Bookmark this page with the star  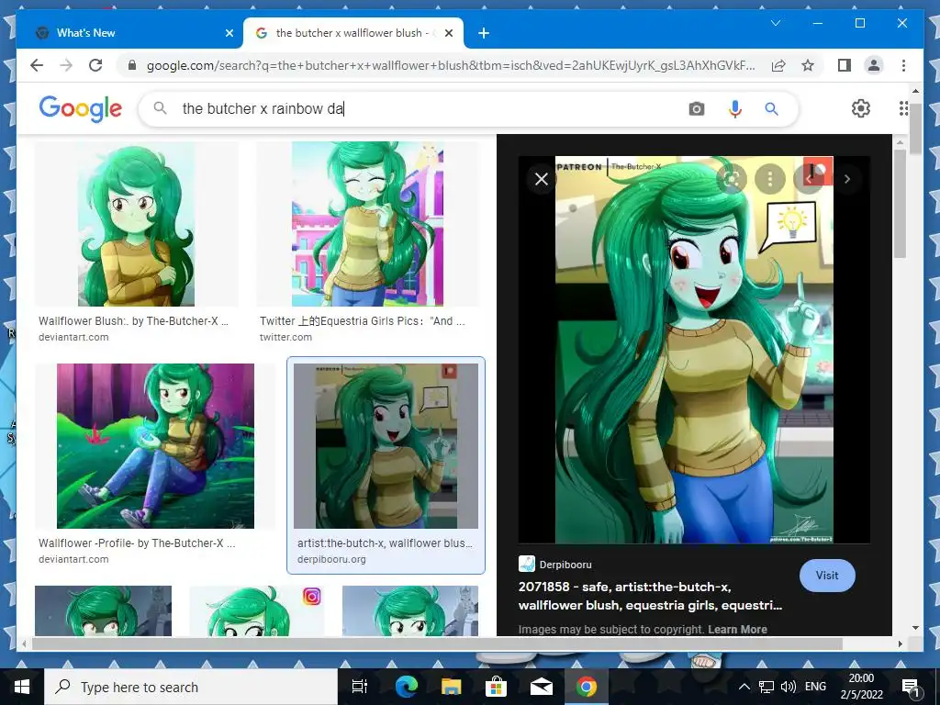point(808,65)
